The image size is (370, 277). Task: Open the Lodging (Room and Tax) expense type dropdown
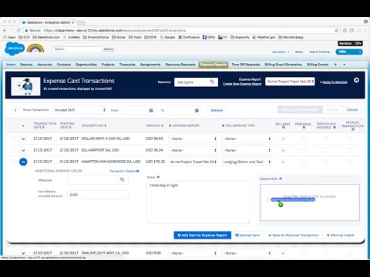point(247,162)
